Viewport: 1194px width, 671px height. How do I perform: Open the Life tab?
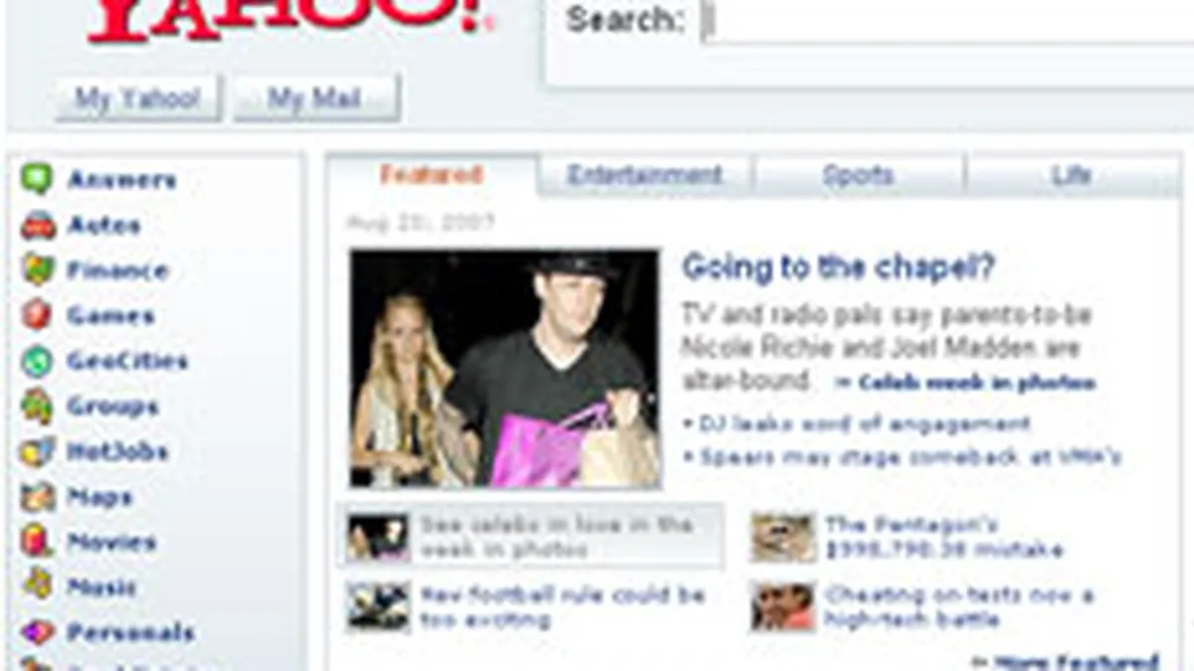(x=1072, y=176)
